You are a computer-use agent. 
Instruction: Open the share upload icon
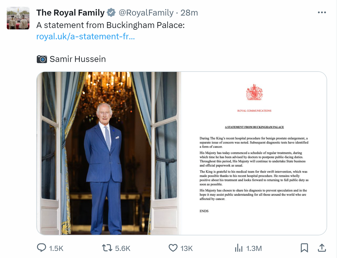[322, 248]
